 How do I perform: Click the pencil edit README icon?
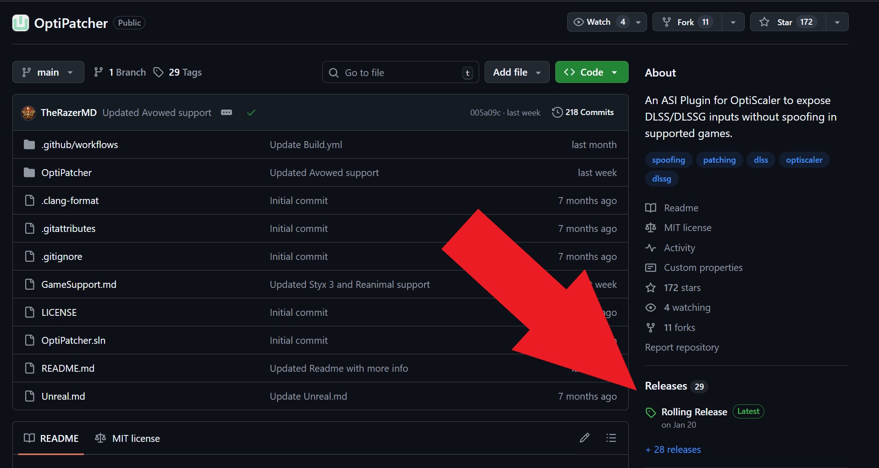(584, 438)
